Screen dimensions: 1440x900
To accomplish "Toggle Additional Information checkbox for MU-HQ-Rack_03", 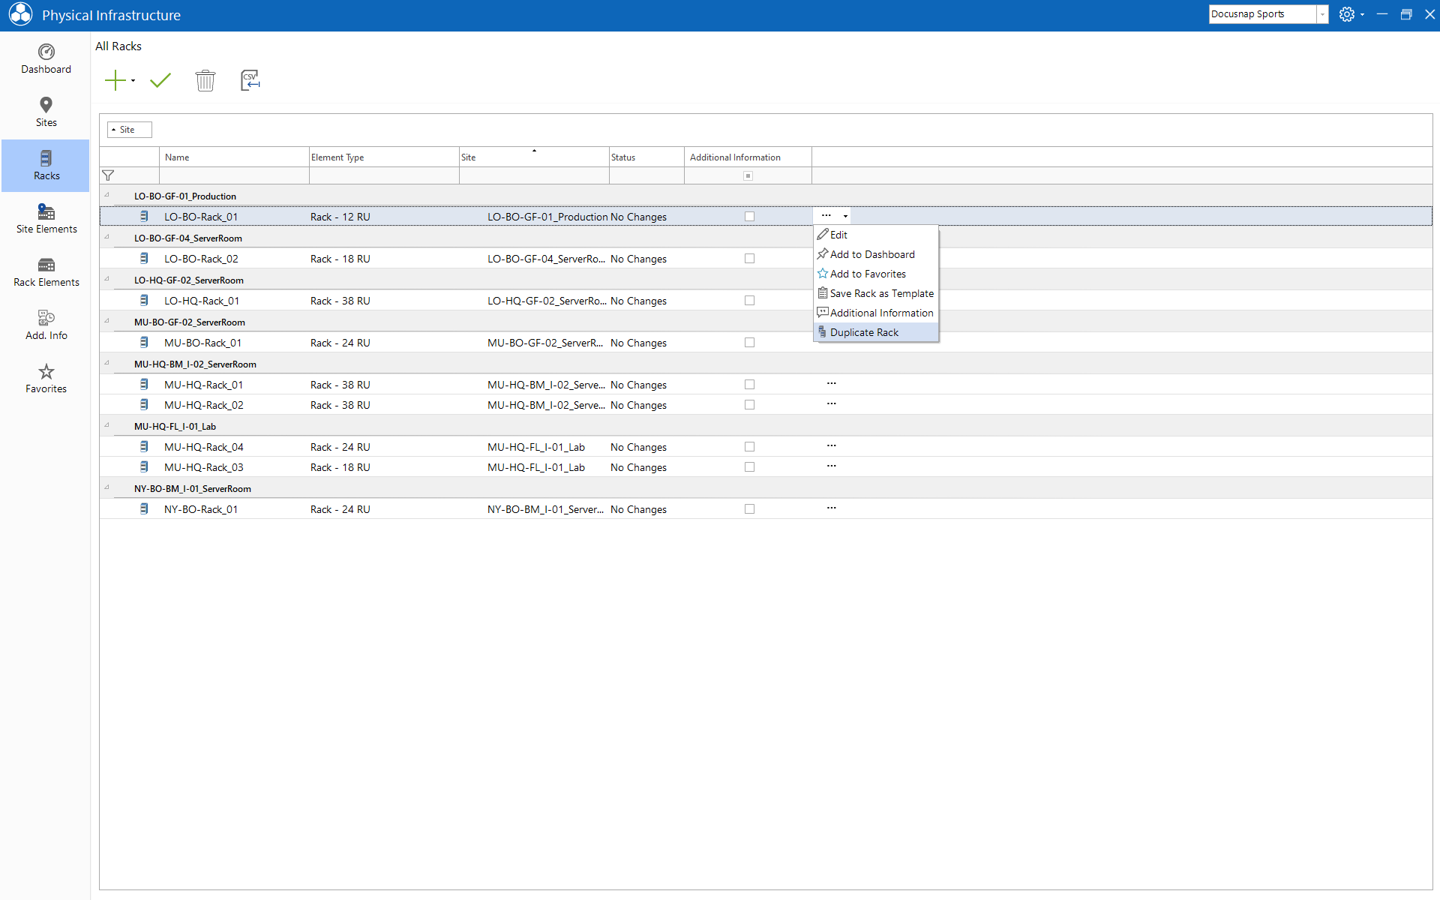I will [749, 467].
